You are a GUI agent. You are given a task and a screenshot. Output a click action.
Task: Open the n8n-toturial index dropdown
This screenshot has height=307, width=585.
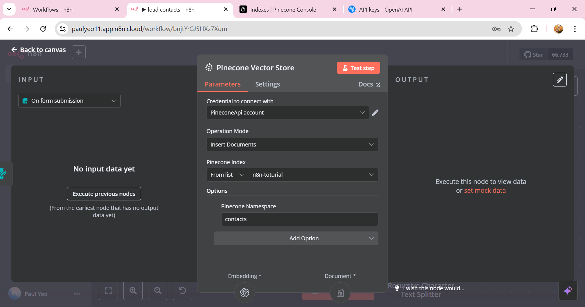tap(313, 175)
